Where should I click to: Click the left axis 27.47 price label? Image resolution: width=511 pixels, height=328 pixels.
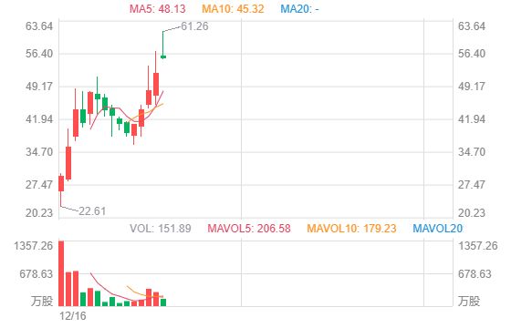[x=39, y=185]
